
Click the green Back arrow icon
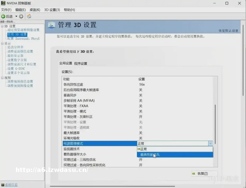[x=3, y=16]
